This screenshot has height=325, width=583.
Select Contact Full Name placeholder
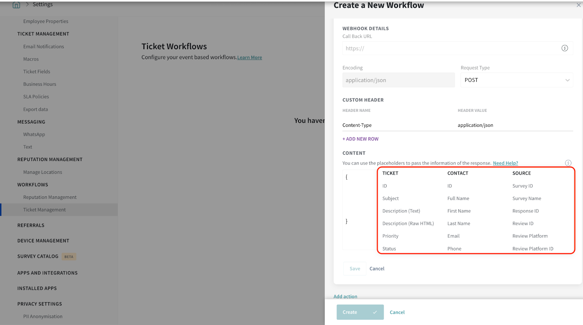click(458, 199)
